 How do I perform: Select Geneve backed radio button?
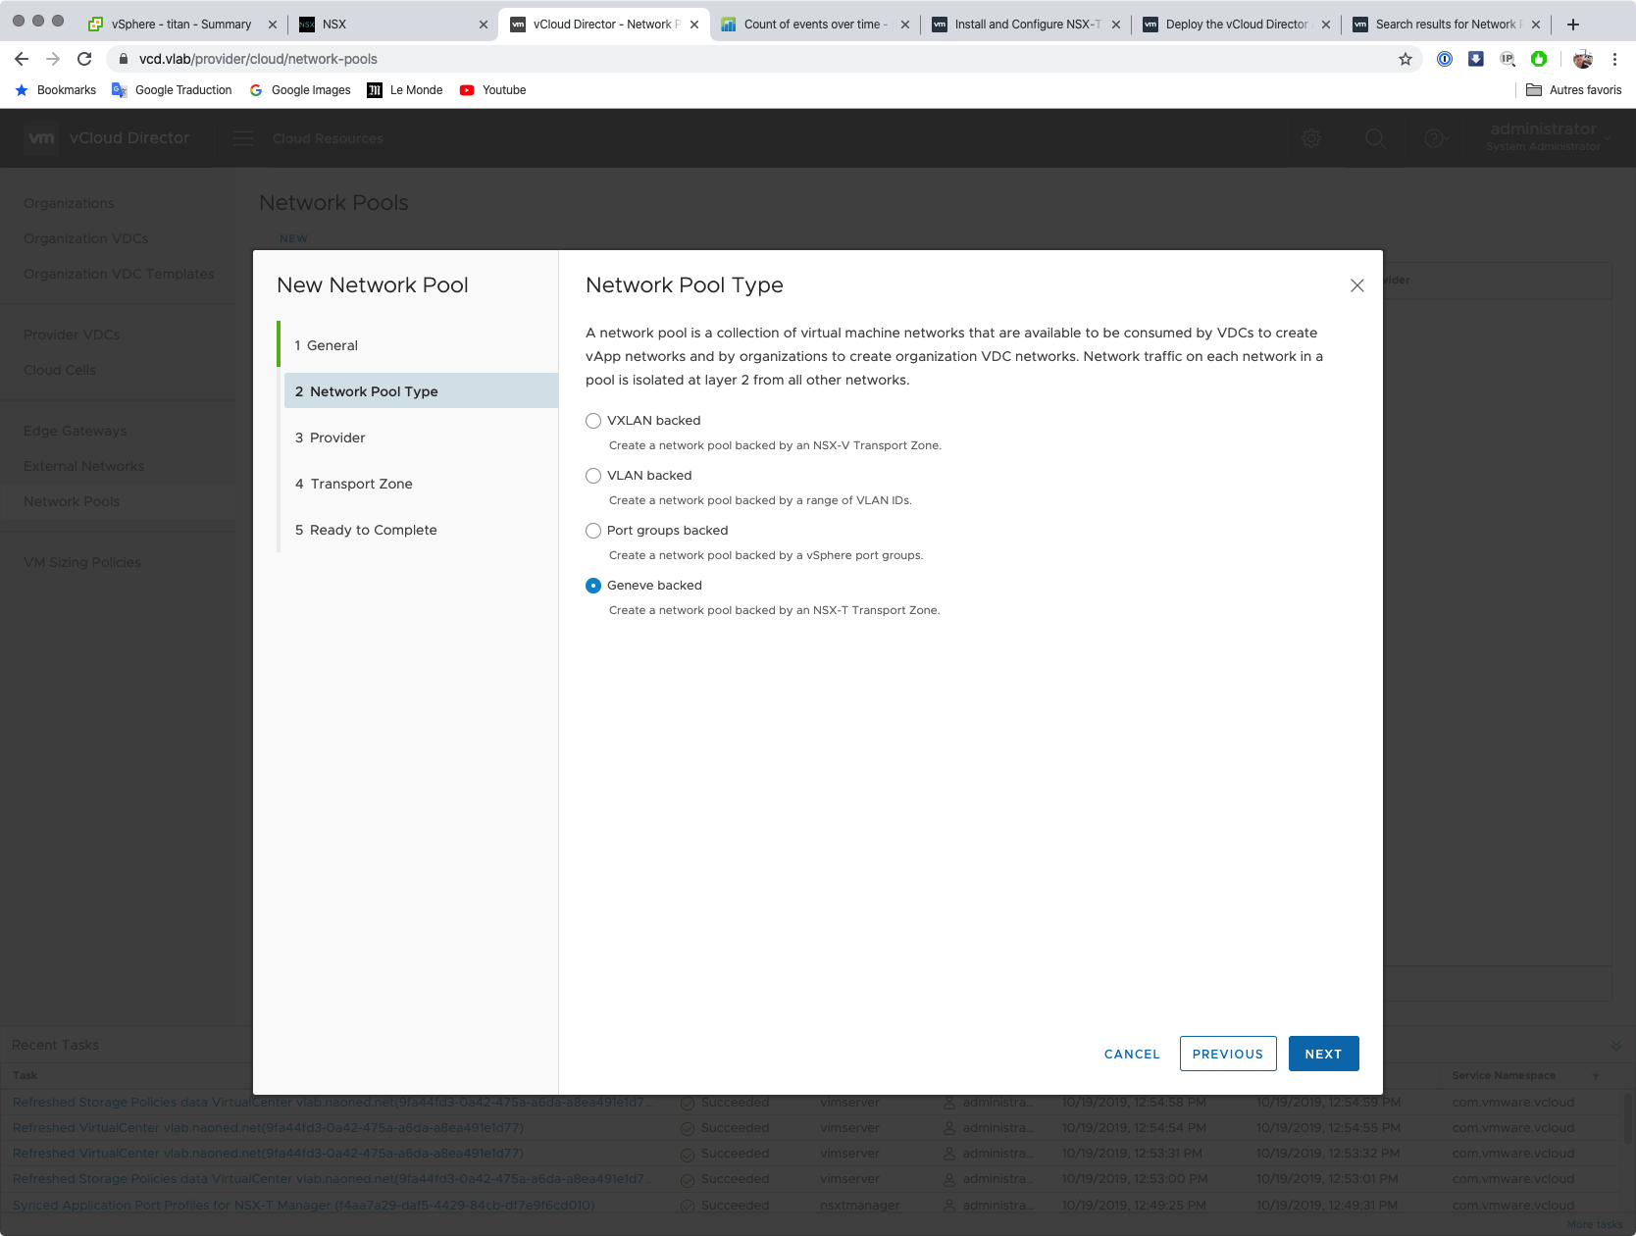pyautogui.click(x=593, y=586)
